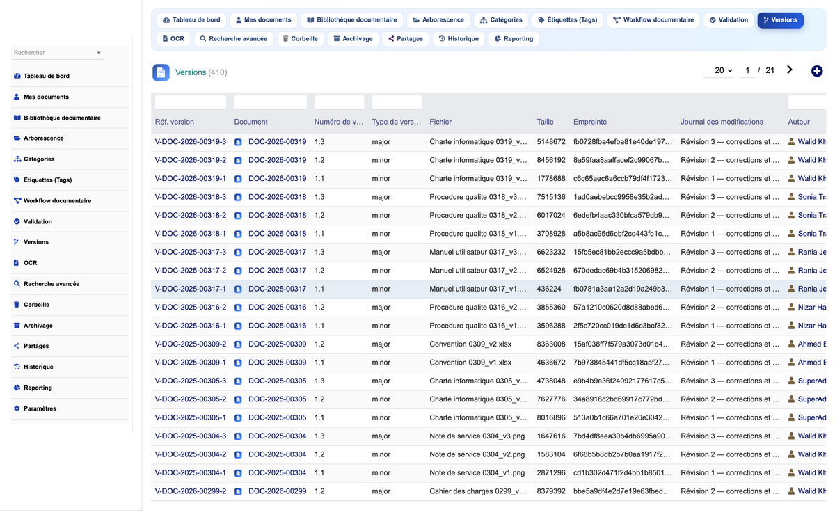Click document icon in row V-DOC-2025-00317-1
This screenshot has height=517, width=835.
(x=238, y=289)
